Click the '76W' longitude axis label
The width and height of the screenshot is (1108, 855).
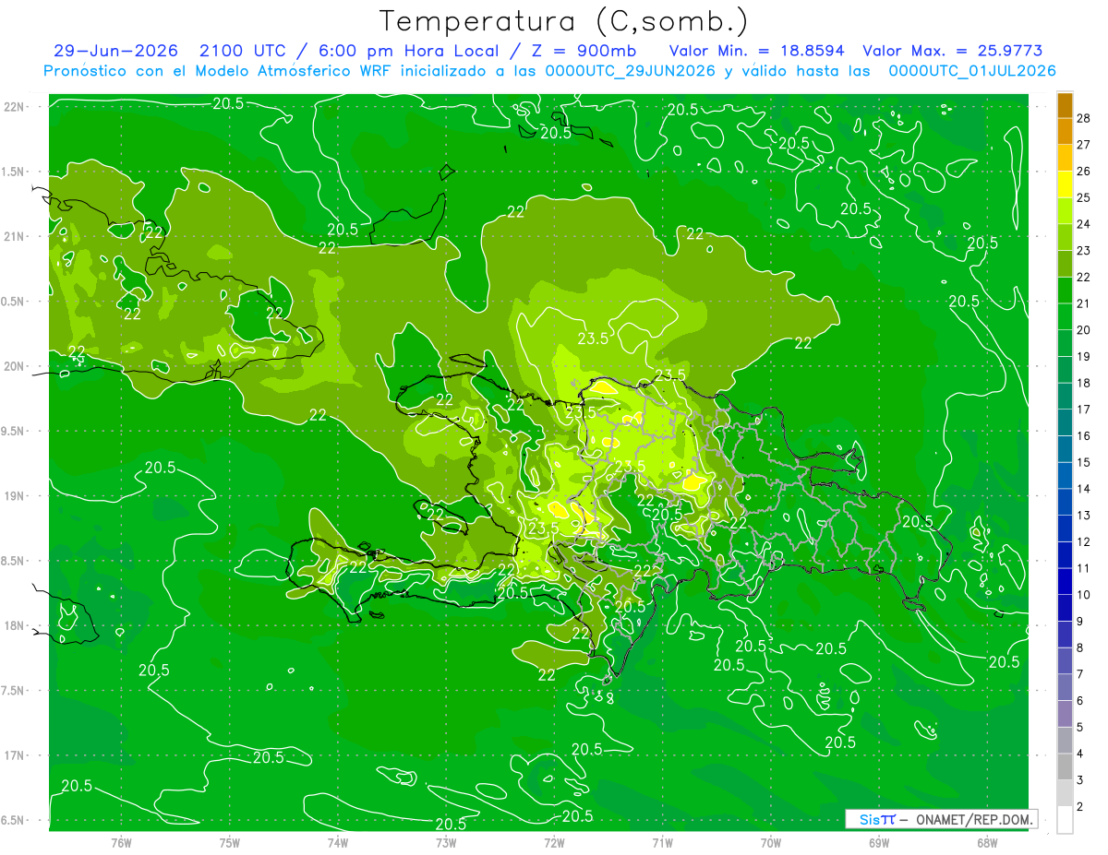pyautogui.click(x=121, y=843)
